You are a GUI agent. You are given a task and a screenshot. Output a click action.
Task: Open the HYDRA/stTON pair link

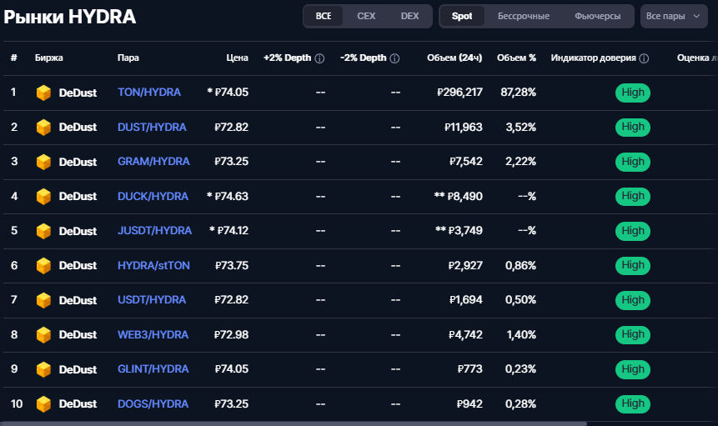(x=153, y=266)
